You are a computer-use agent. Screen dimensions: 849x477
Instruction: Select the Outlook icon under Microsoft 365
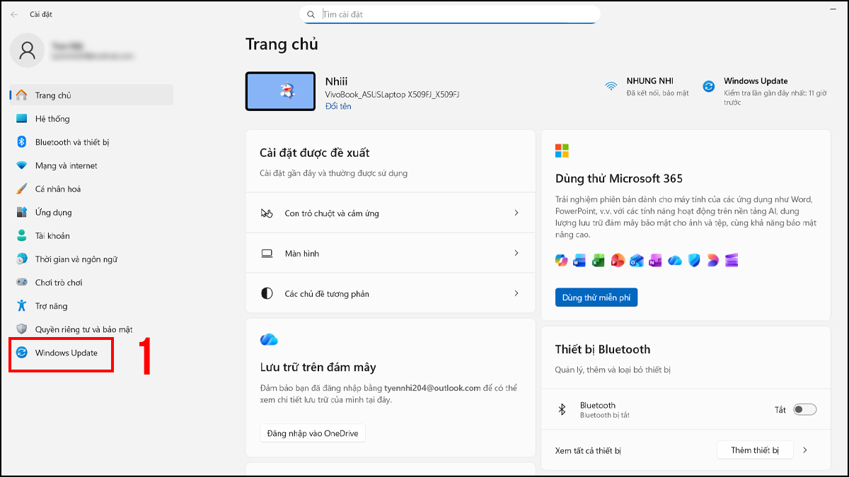637,260
